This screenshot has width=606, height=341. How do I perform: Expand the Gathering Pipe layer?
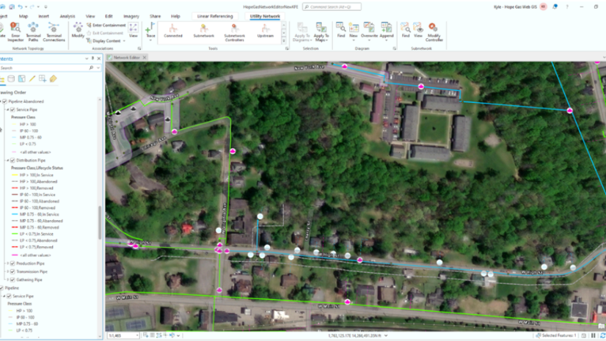(x=8, y=279)
